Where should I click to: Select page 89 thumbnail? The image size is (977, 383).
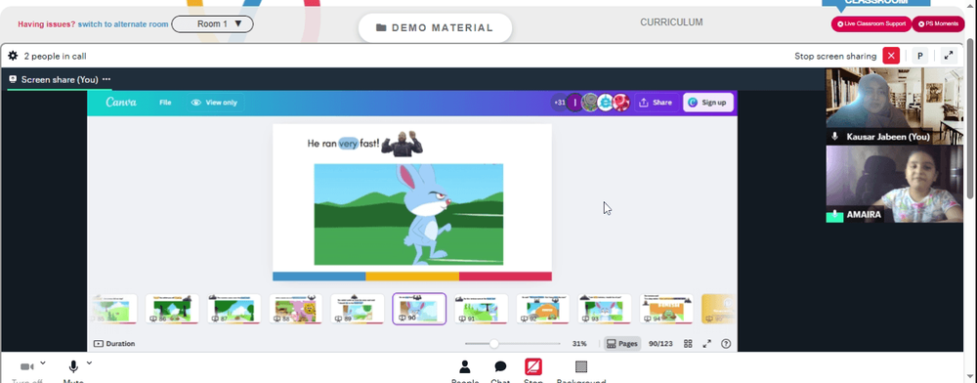coord(357,309)
